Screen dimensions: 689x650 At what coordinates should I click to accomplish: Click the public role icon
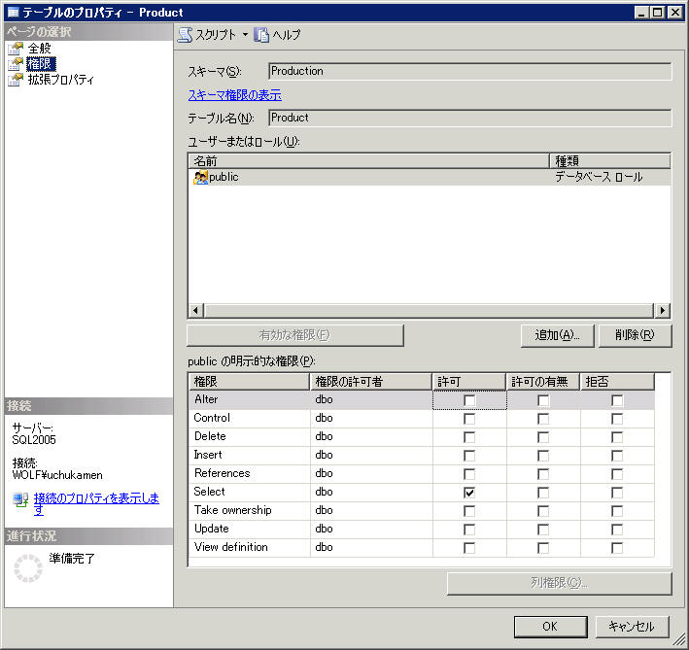(200, 177)
